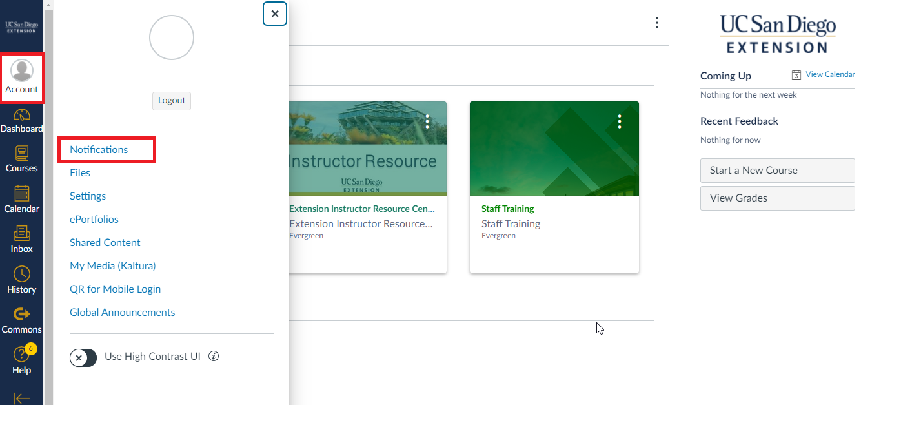
Task: Click the Instructor Resource course card image
Action: click(x=368, y=149)
